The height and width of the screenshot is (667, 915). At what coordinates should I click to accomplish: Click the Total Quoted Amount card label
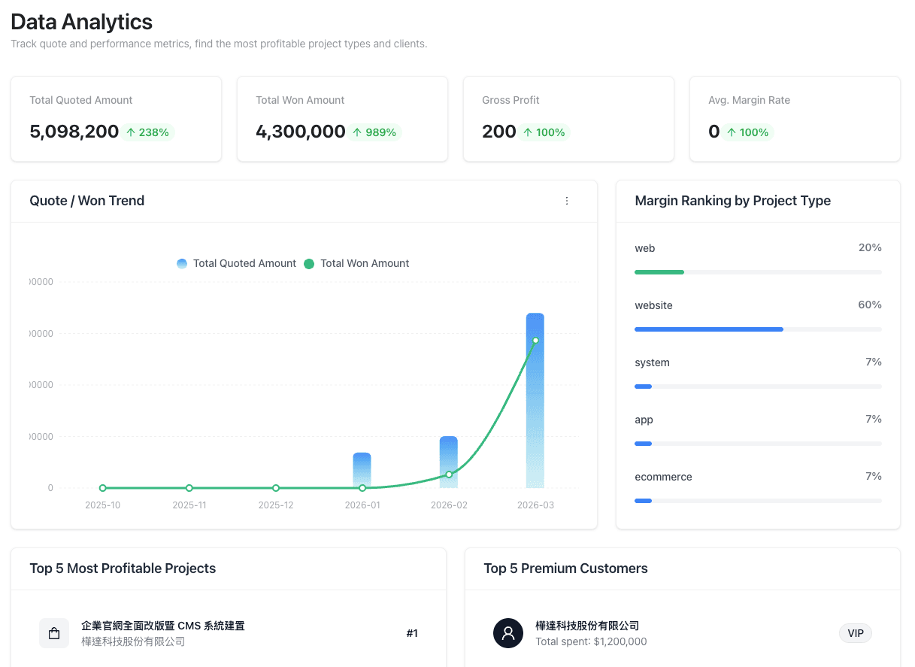[81, 100]
